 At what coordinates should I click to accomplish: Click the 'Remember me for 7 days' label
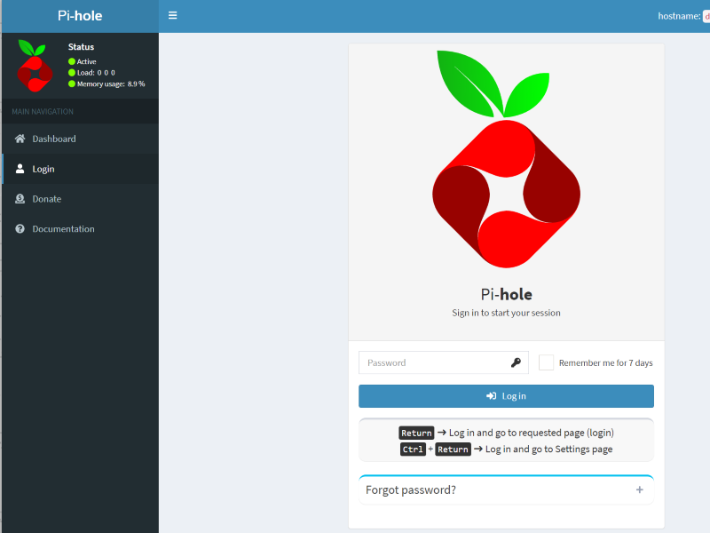tap(606, 362)
